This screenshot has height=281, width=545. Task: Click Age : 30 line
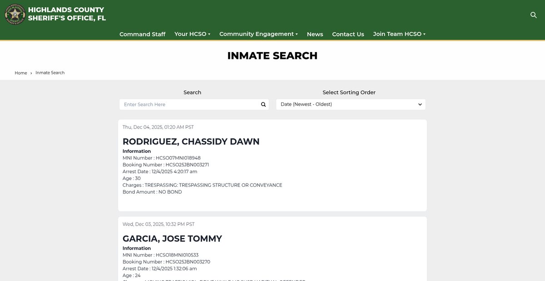tap(132, 179)
